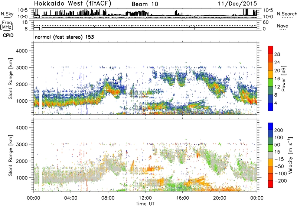
Task: Click the 'Velocity [m s⁻¹]' colour bar title
Action: pyautogui.click(x=290, y=155)
